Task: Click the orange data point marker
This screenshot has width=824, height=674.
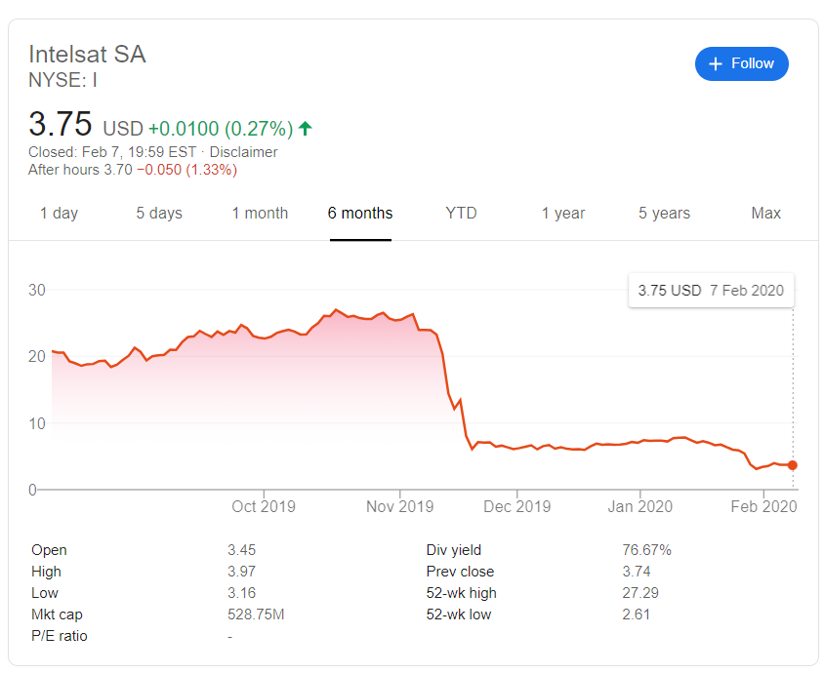Action: point(793,465)
